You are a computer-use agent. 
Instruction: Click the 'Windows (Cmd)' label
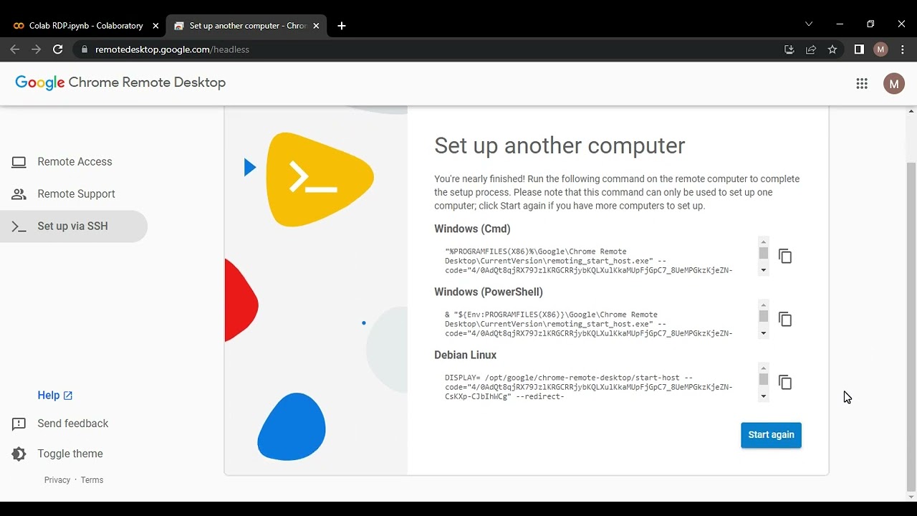[472, 229]
